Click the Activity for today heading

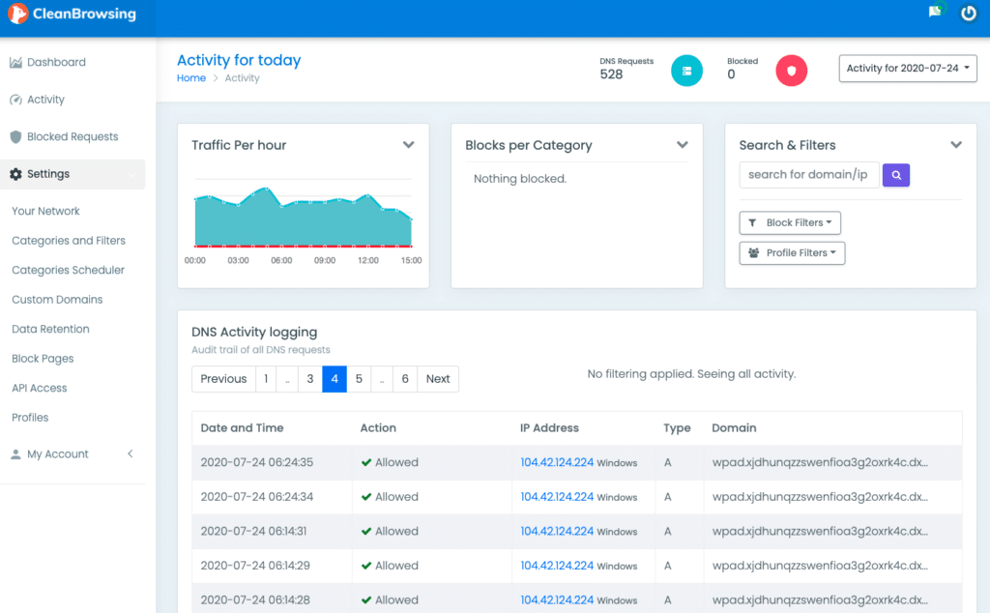(239, 60)
